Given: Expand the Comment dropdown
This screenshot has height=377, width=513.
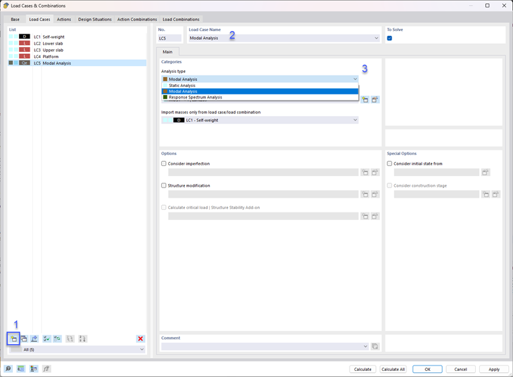Looking at the screenshot, I should click(365, 346).
